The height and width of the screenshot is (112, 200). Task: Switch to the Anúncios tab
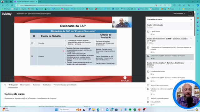[37, 85]
